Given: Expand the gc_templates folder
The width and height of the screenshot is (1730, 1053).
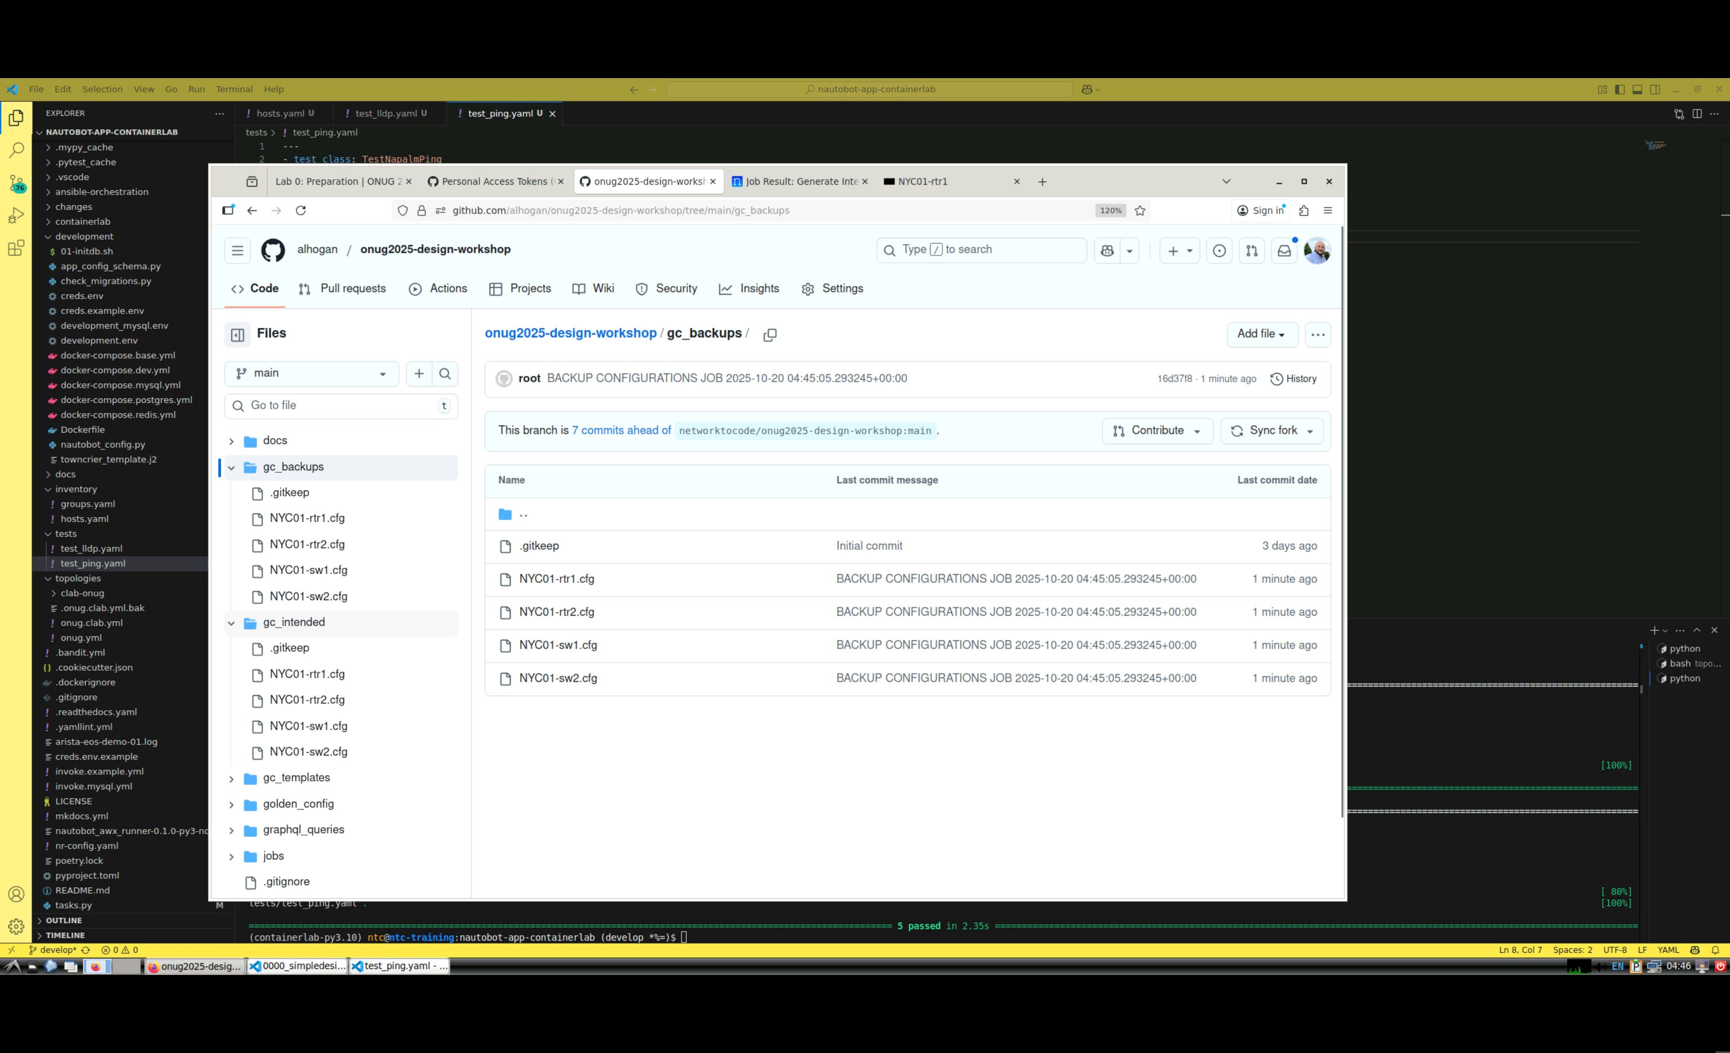Looking at the screenshot, I should tap(231, 779).
